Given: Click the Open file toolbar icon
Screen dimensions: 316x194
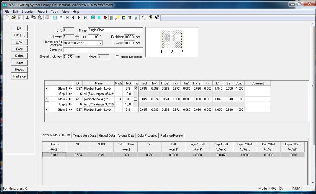Looking at the screenshot, I should [14, 18].
